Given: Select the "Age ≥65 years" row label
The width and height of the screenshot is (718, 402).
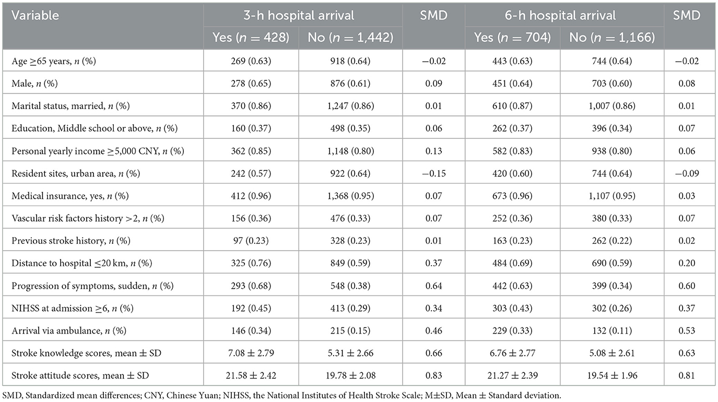Looking at the screenshot, I should click(x=53, y=61).
